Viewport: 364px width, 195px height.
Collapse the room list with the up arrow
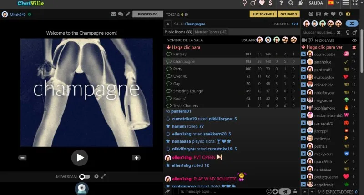(x=168, y=24)
